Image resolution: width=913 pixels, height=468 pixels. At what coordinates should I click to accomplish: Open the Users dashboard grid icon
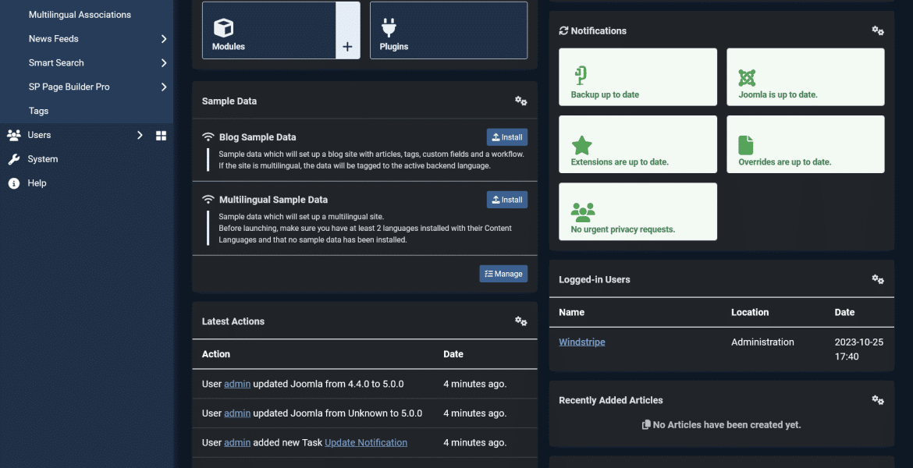click(160, 135)
